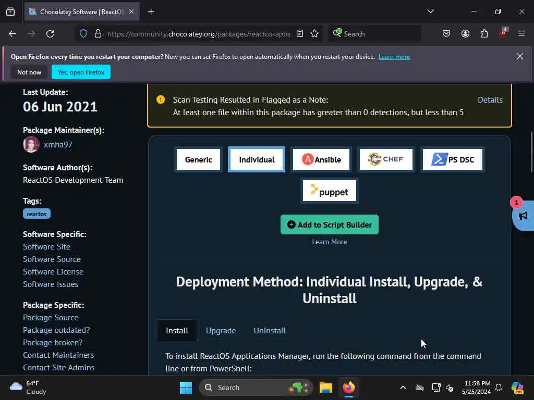The image size is (534, 400).
Task: Open Firefox tab overview button
Action: tap(10, 11)
